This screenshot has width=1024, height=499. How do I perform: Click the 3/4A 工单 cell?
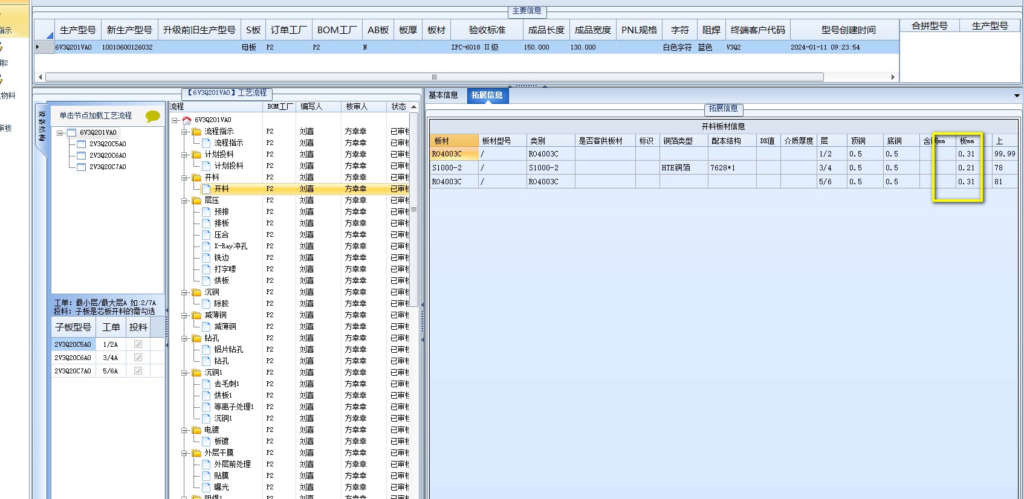111,358
